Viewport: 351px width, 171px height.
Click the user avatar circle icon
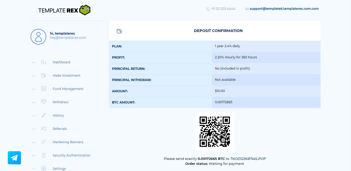point(38,37)
